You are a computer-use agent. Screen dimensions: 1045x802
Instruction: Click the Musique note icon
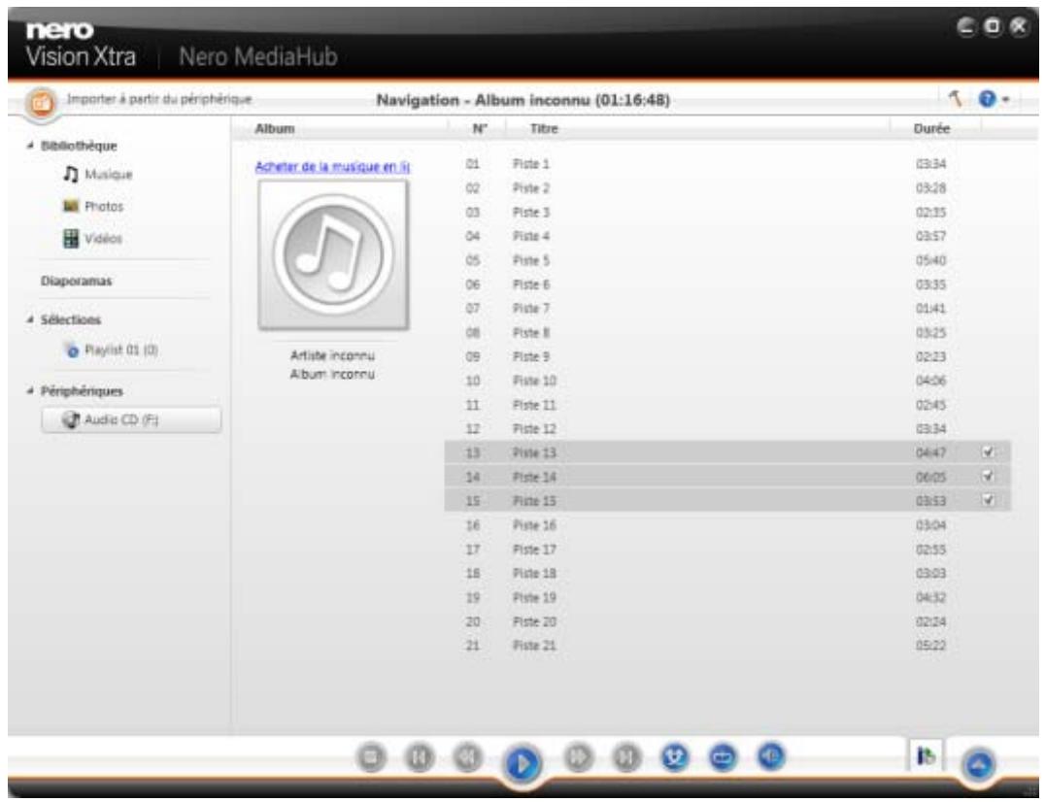(x=70, y=174)
